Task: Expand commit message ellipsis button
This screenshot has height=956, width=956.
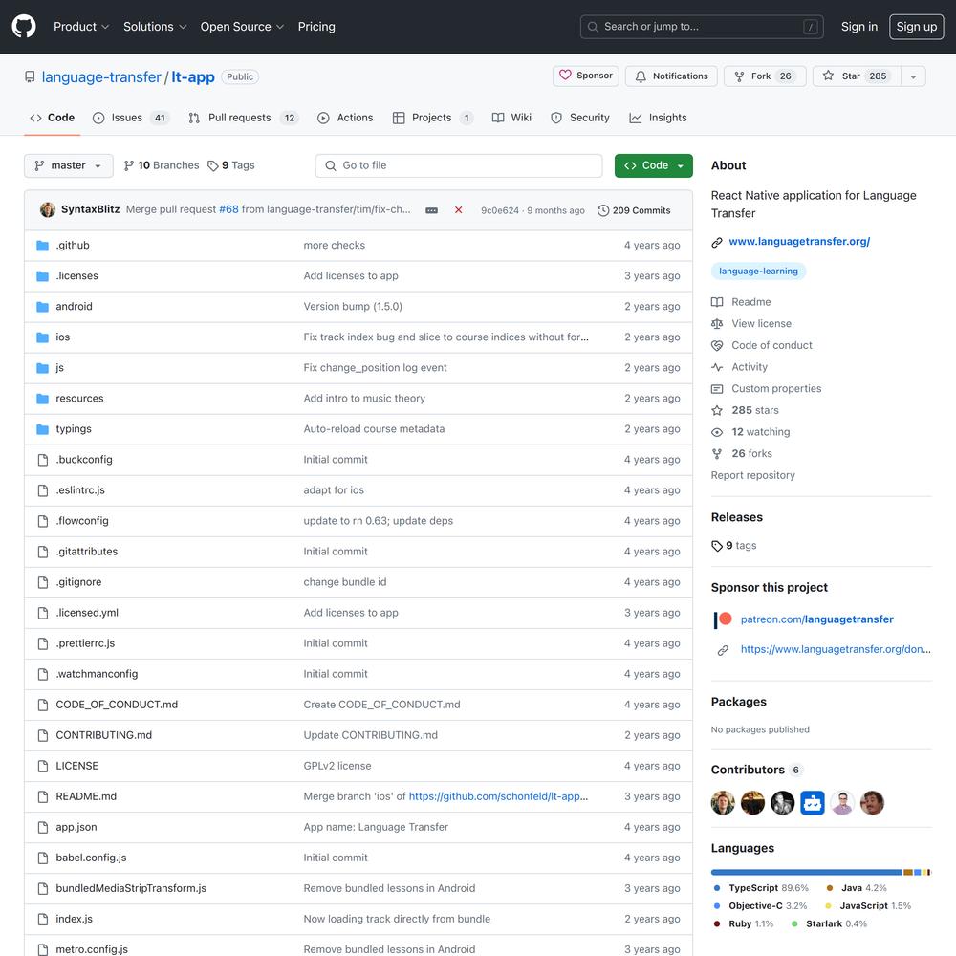Action: [x=431, y=210]
